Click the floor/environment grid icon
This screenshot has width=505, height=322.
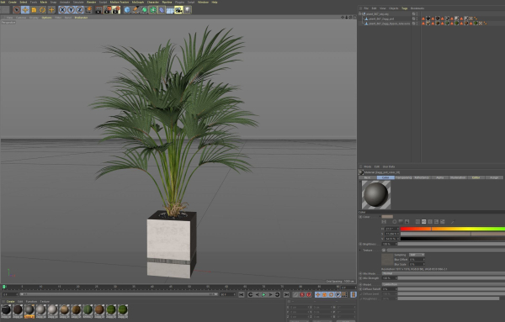(x=170, y=10)
